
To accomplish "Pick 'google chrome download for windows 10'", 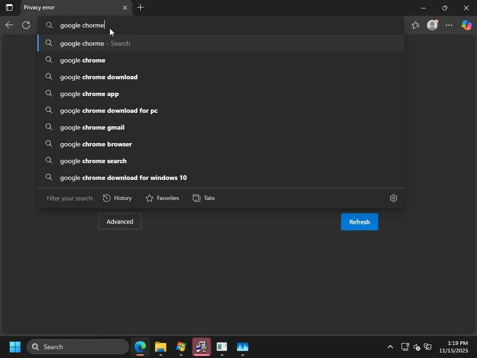I will pyautogui.click(x=221, y=178).
